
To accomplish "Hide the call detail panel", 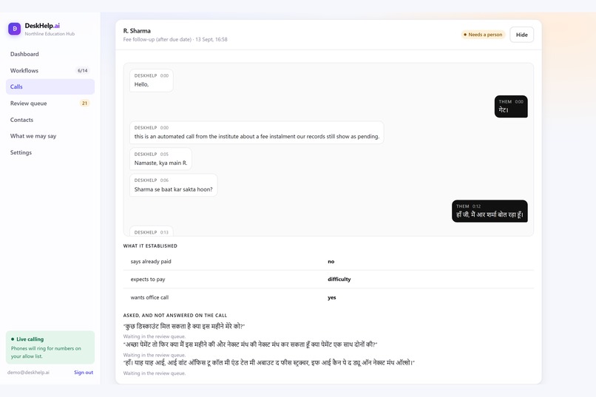I will [x=521, y=35].
